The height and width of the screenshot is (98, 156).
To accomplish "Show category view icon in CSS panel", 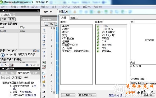I will 2,65.
